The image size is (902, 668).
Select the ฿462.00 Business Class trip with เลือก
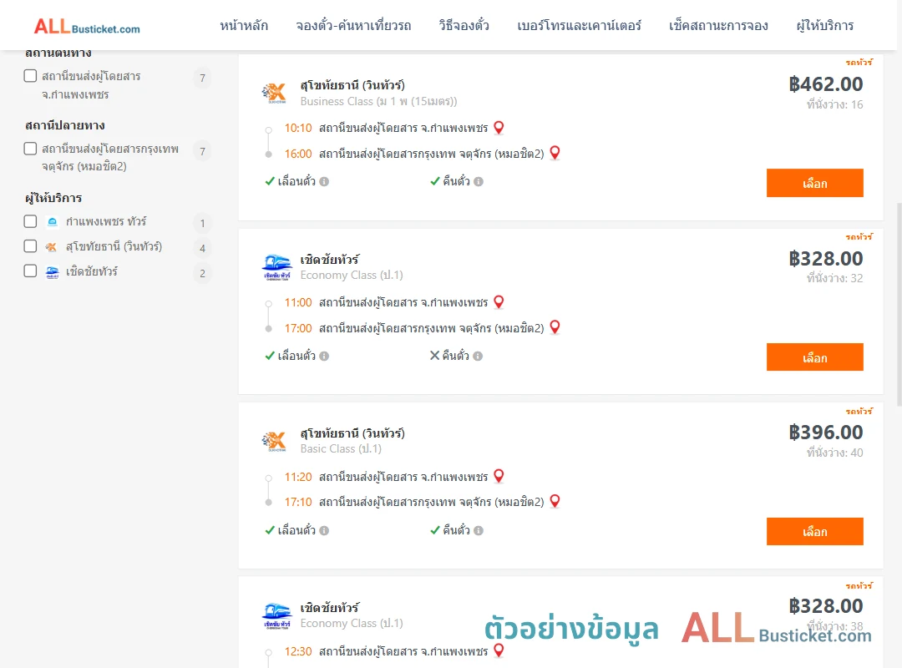click(x=814, y=183)
